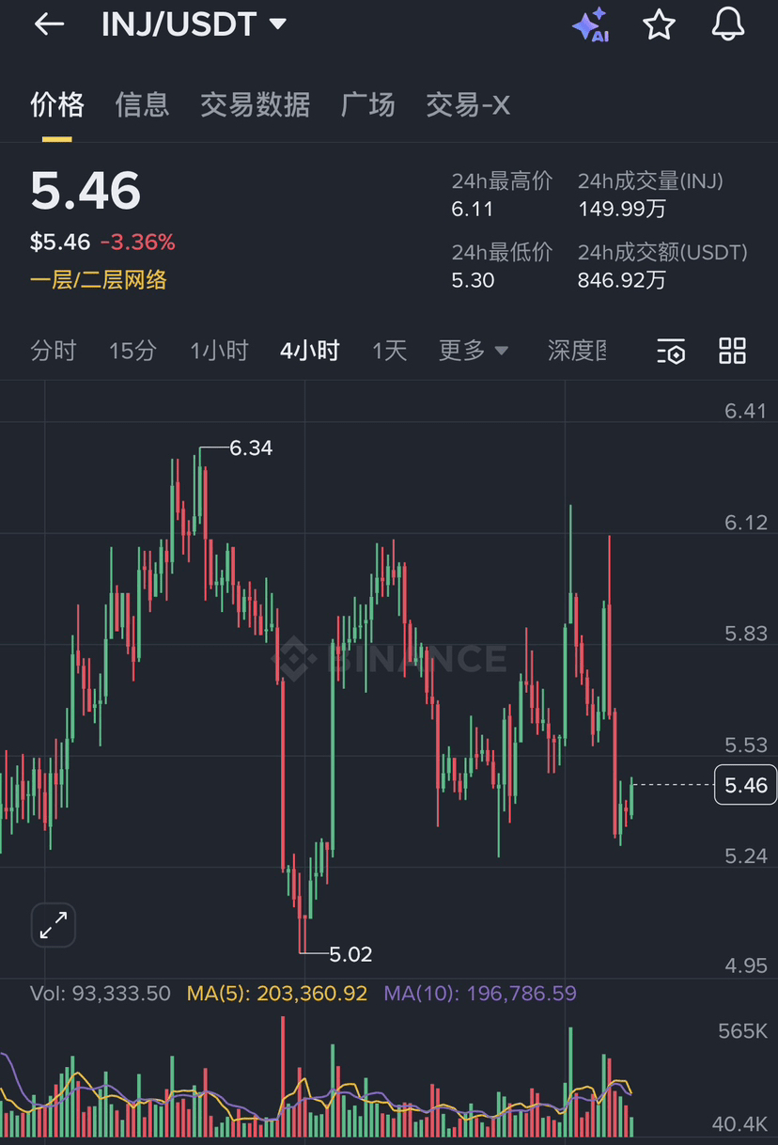Select the 1天 timeframe
The width and height of the screenshot is (778, 1145).
pyautogui.click(x=389, y=351)
